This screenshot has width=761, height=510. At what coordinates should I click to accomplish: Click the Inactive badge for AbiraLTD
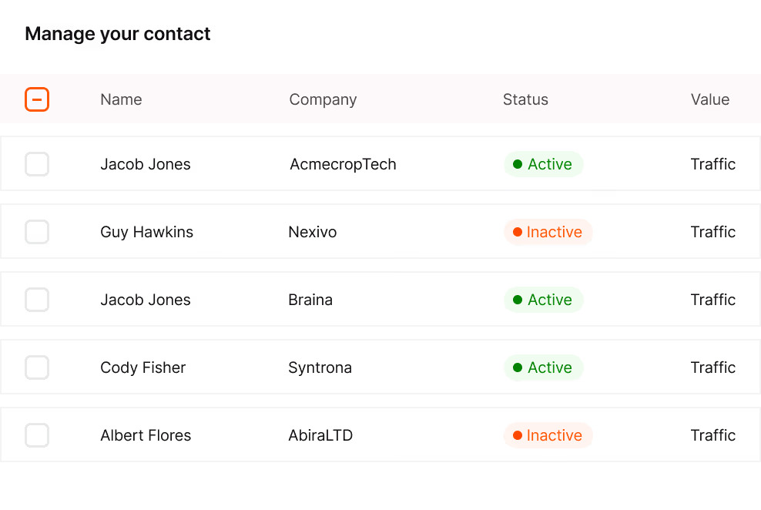[548, 435]
